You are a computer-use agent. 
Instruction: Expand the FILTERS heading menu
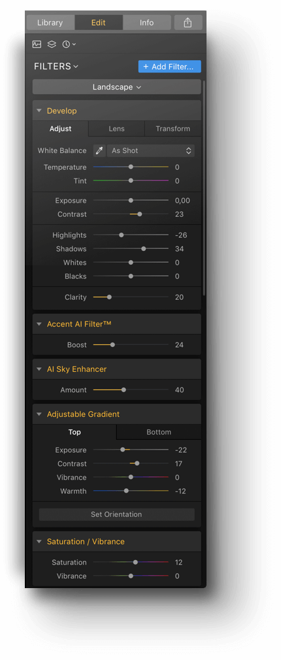[x=56, y=67]
